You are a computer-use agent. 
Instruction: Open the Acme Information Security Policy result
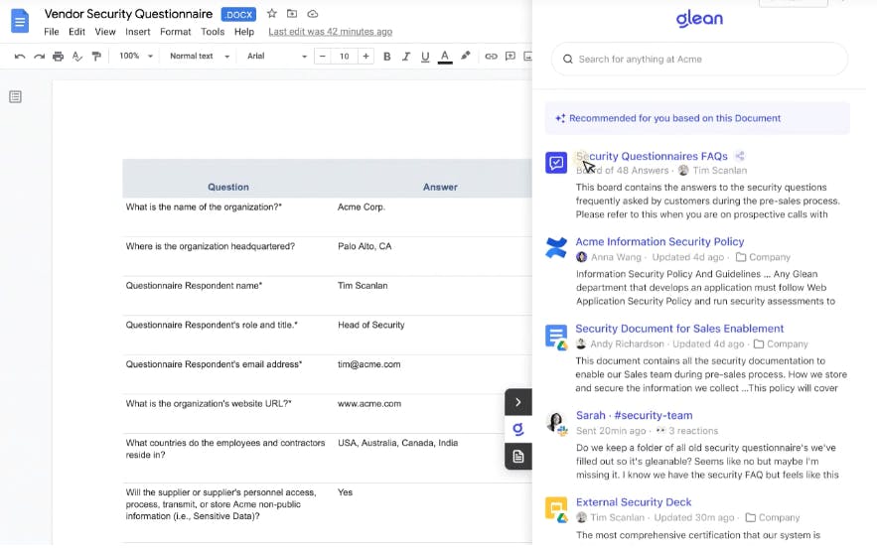[x=659, y=241]
